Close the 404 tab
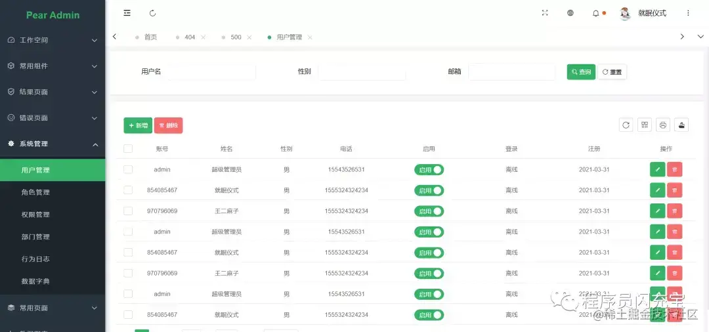 click(203, 37)
